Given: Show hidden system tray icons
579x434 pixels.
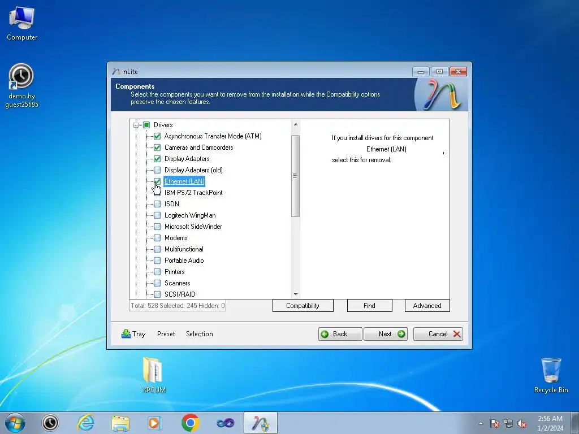Looking at the screenshot, I should pyautogui.click(x=481, y=423).
